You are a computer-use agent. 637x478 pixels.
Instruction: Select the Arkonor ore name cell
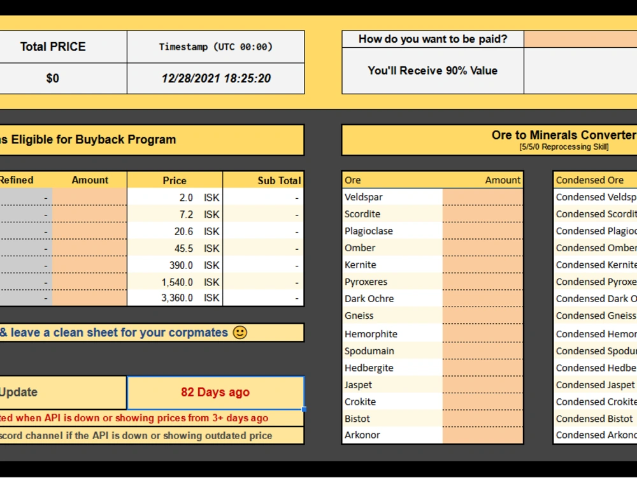click(392, 435)
